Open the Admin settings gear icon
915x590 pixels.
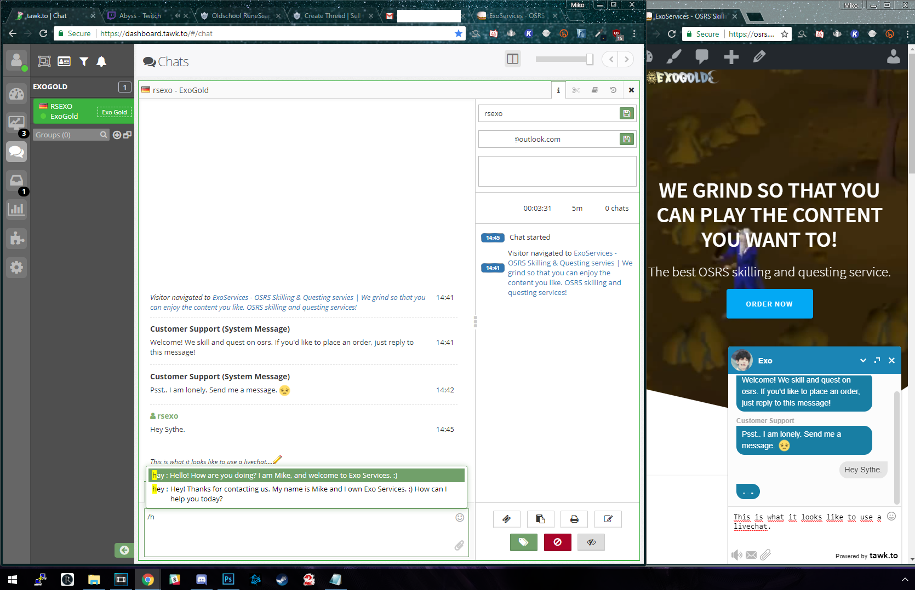(16, 267)
